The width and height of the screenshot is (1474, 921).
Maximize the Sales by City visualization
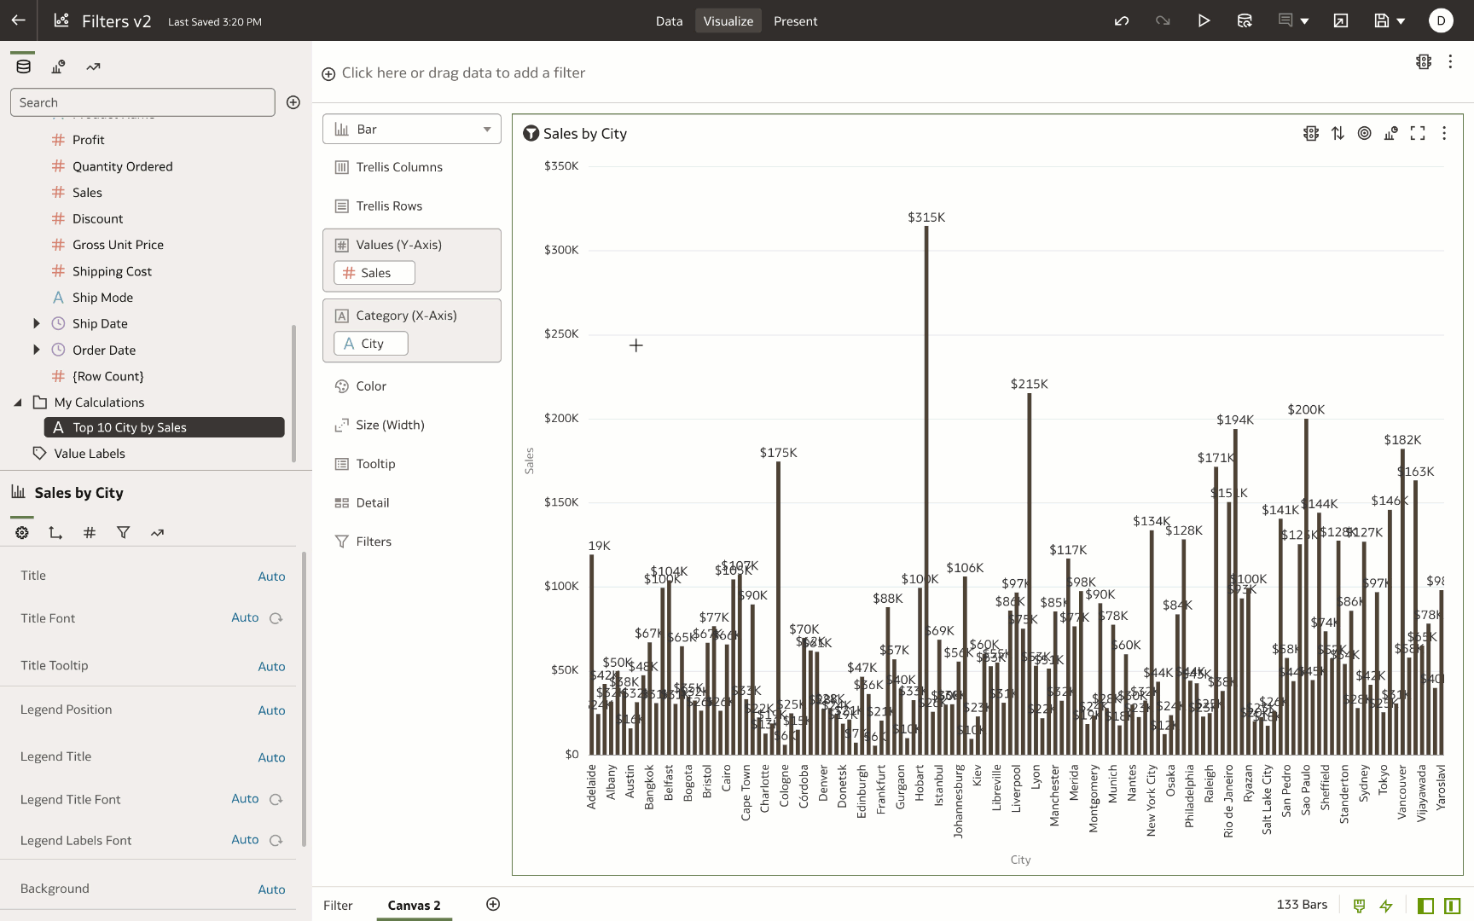point(1418,133)
